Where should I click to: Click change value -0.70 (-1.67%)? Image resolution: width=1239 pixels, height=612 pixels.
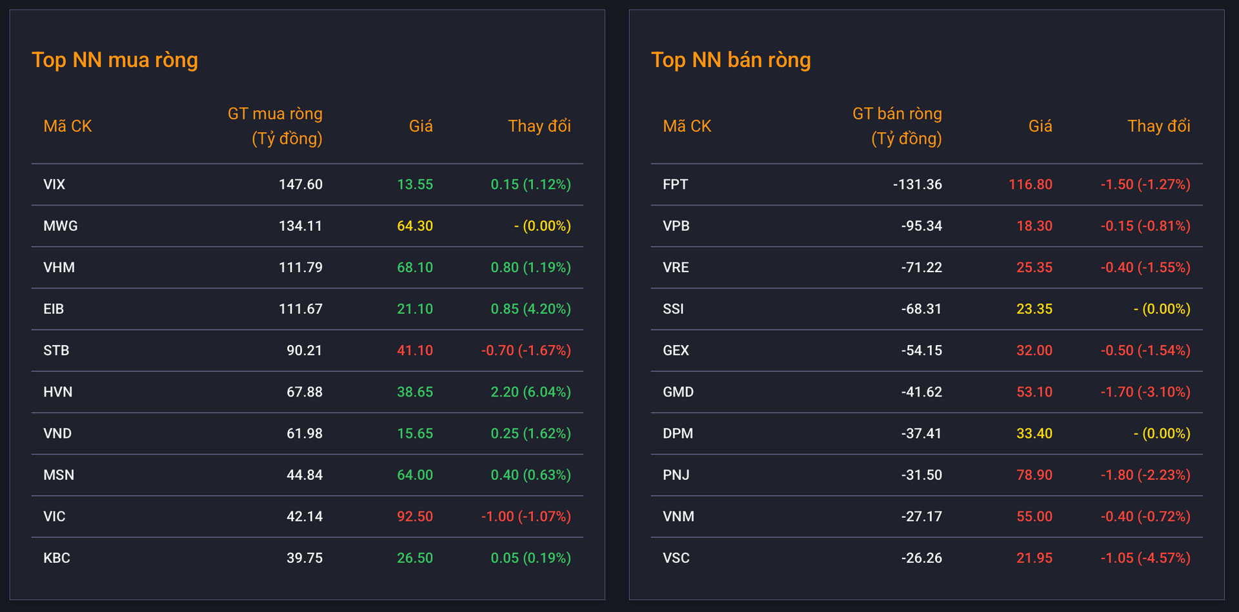[x=526, y=350]
